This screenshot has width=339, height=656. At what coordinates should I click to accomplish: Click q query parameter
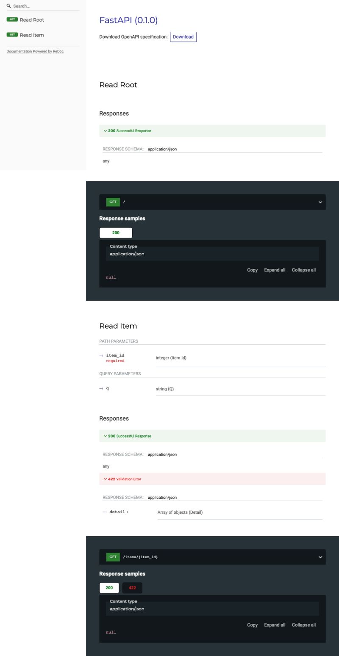[x=107, y=388]
